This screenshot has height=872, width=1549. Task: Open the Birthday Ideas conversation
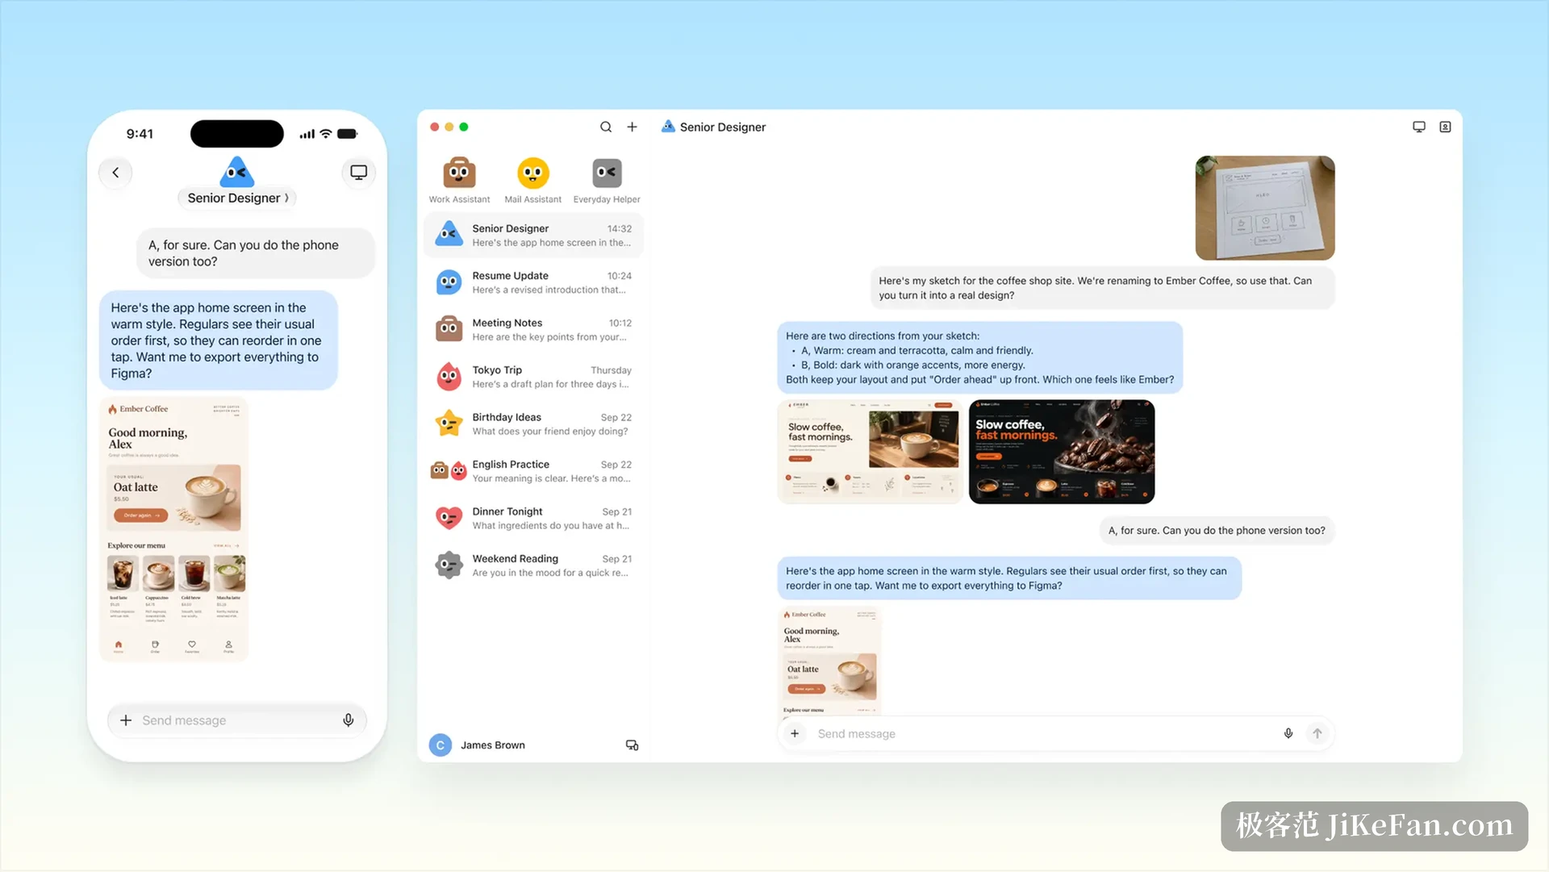[533, 423]
